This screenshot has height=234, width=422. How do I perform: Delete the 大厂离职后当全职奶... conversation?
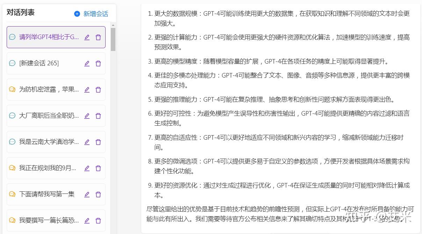98,116
